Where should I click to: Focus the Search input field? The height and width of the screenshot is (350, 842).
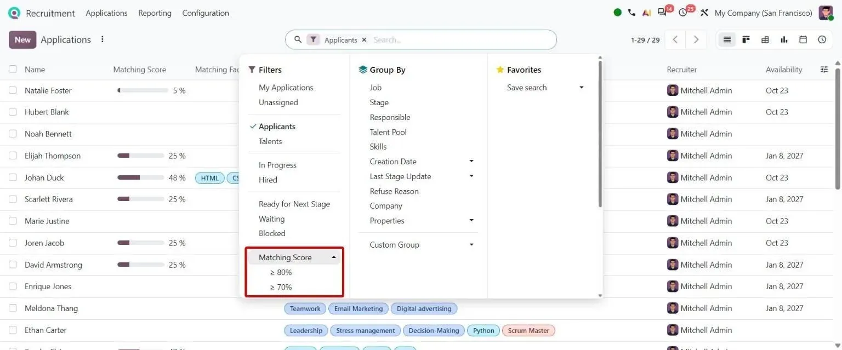460,40
